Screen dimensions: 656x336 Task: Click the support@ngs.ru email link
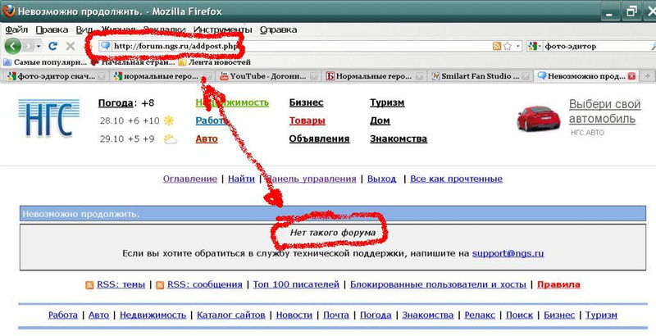tap(508, 253)
